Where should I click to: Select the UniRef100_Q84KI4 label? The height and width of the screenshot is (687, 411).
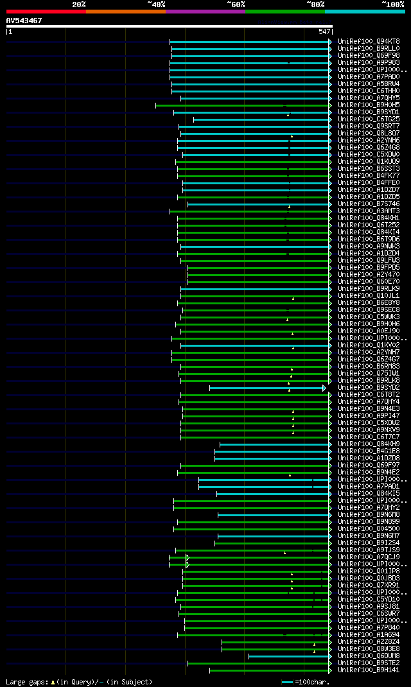(x=369, y=232)
